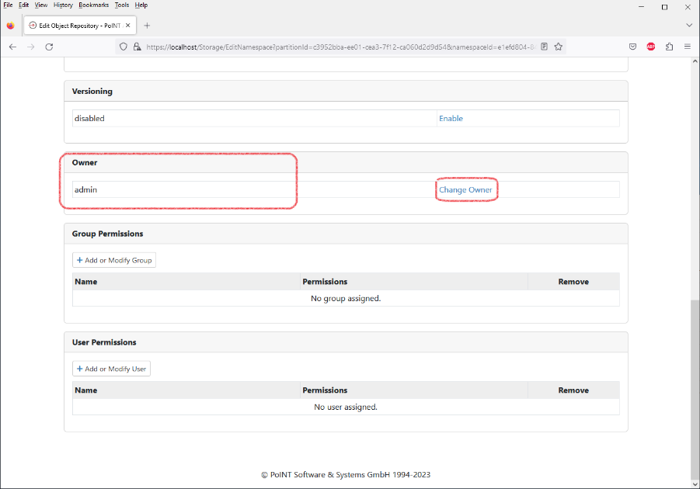Screen dimensions: 700x489
Task: Click the Change Owner link
Action: 465,189
